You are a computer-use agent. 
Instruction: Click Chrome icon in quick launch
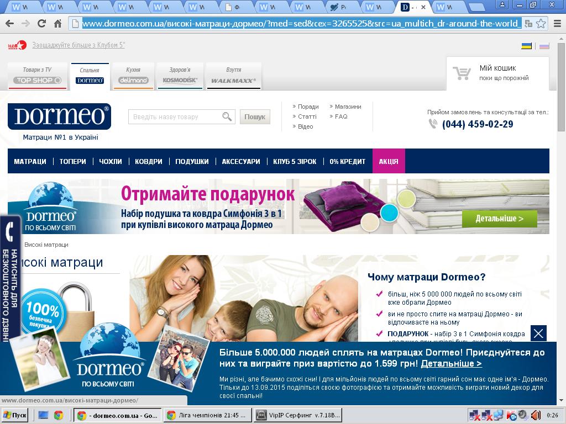point(59,415)
